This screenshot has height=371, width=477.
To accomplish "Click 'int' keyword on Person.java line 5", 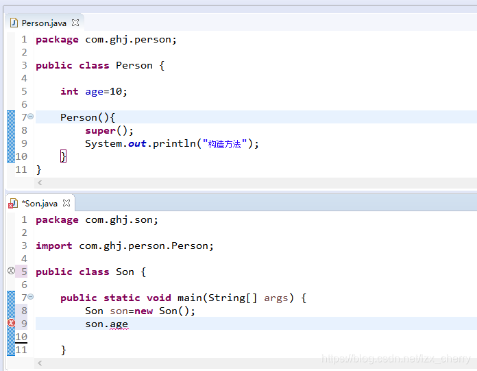I will point(69,92).
